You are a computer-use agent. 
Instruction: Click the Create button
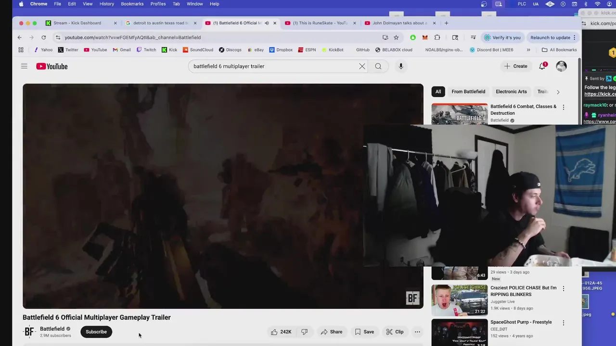click(516, 66)
